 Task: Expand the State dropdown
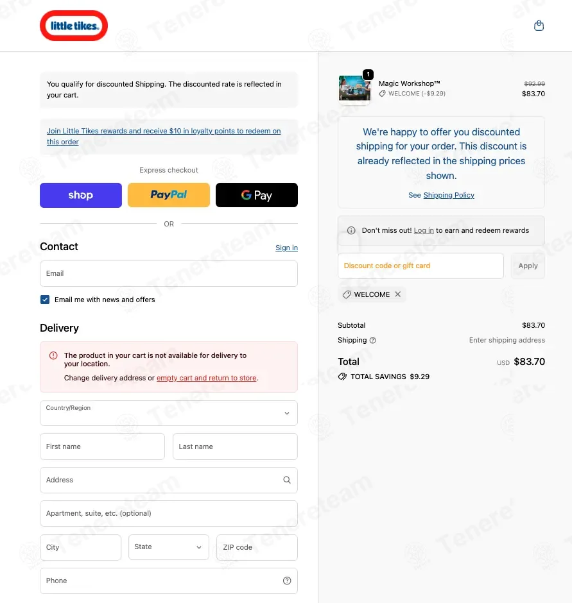[169, 547]
